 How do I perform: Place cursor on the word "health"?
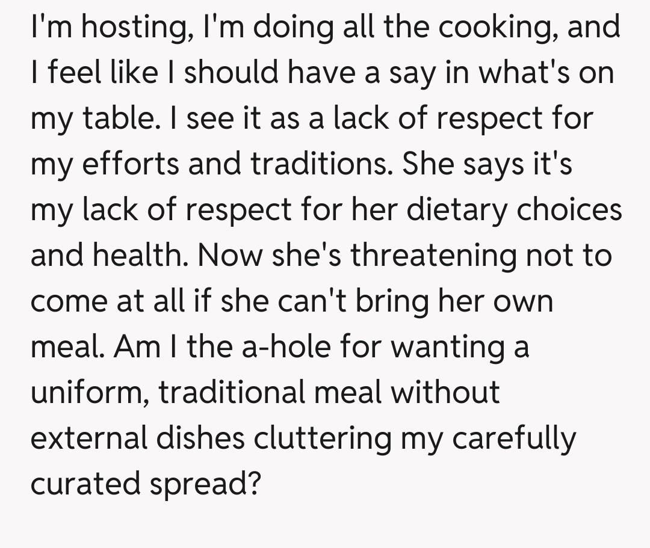tap(138, 254)
